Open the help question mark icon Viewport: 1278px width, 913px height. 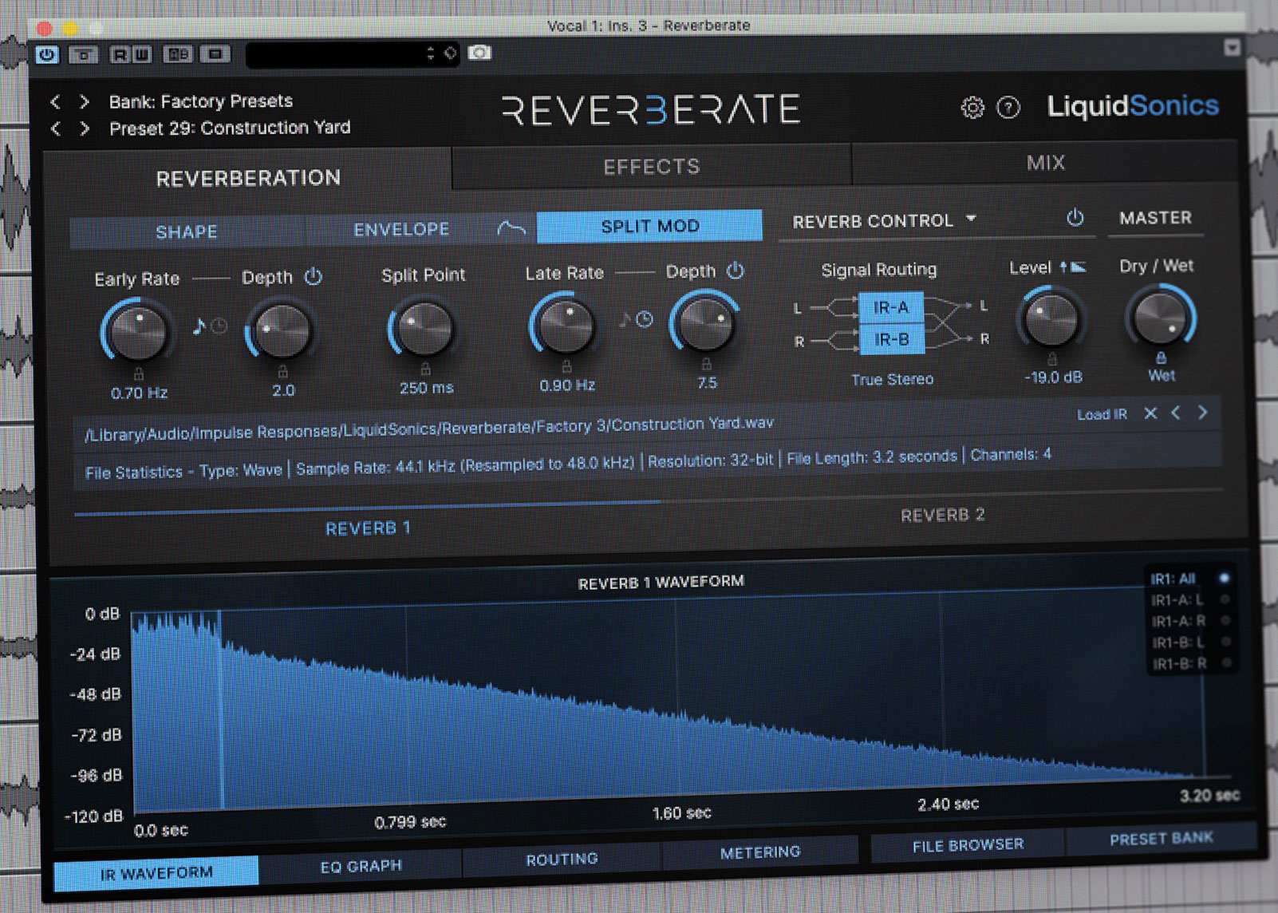point(1008,107)
